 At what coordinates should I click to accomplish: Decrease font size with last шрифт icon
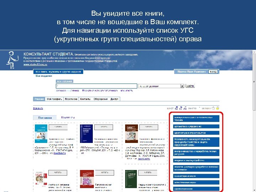coord(185,108)
